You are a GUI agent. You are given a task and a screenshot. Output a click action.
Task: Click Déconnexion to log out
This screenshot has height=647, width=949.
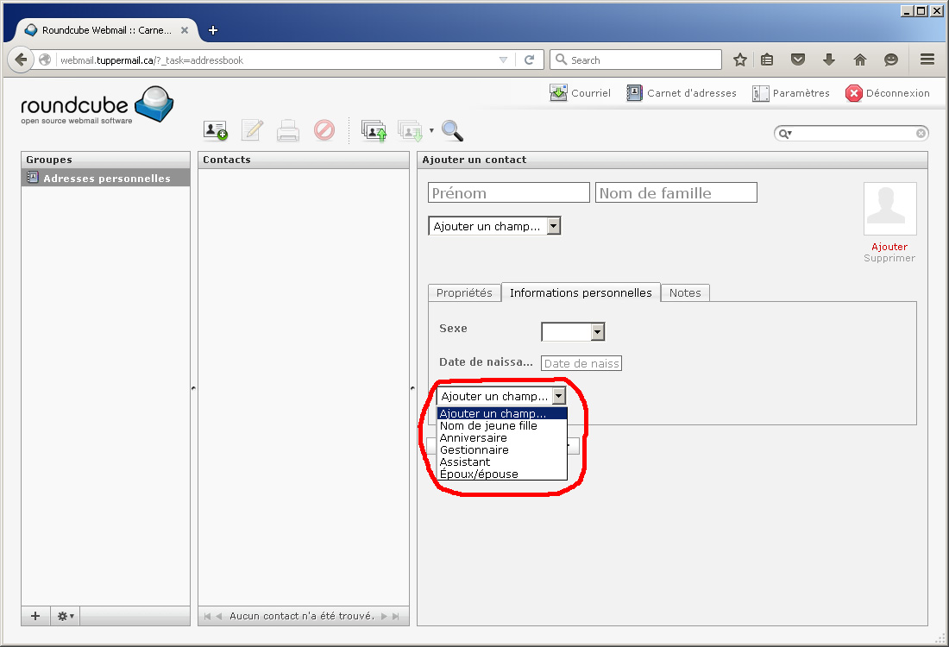888,93
